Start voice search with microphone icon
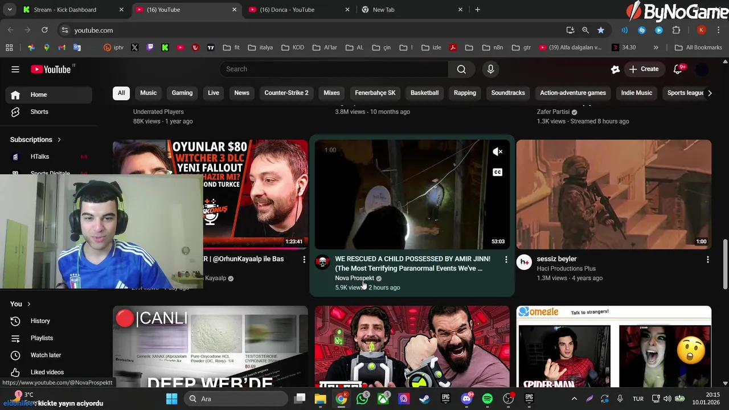 click(x=490, y=69)
